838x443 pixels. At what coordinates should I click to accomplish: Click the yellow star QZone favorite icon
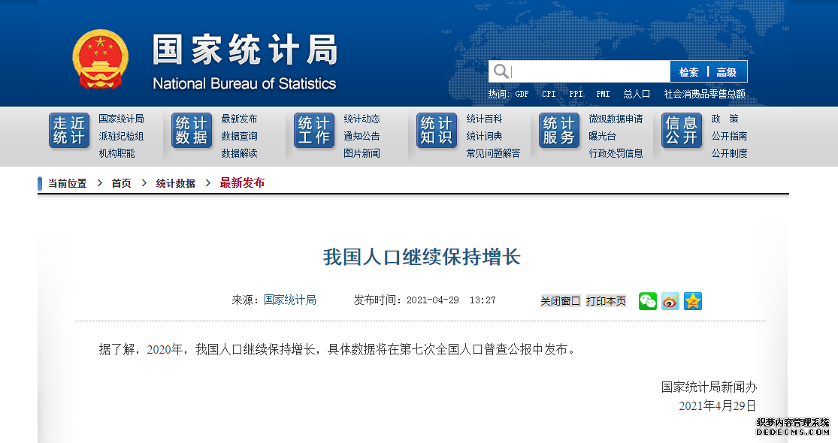(x=692, y=301)
